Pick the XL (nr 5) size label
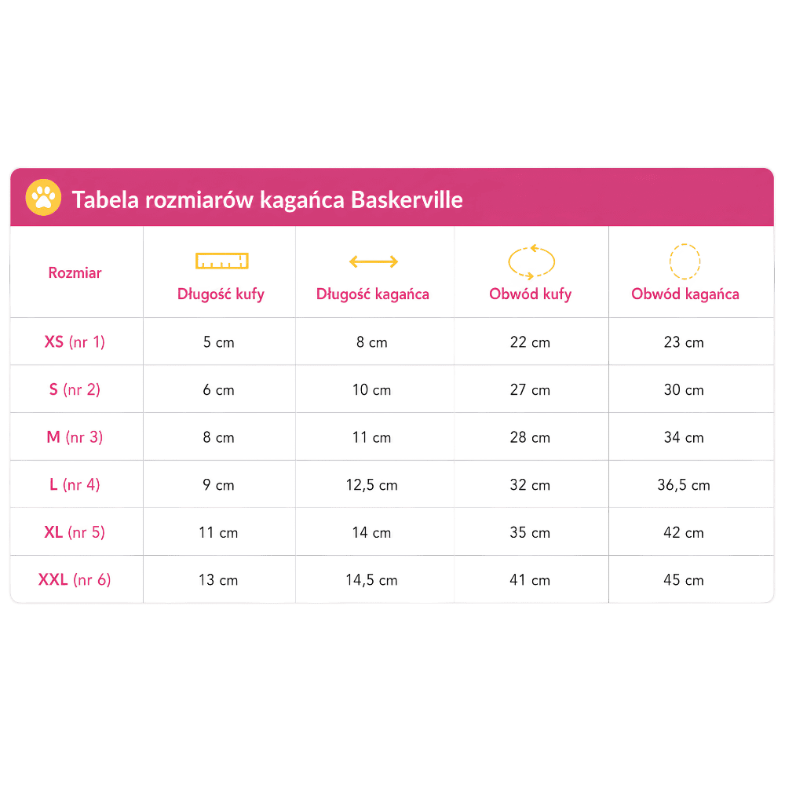Image resolution: width=785 pixels, height=785 pixels. (75, 532)
